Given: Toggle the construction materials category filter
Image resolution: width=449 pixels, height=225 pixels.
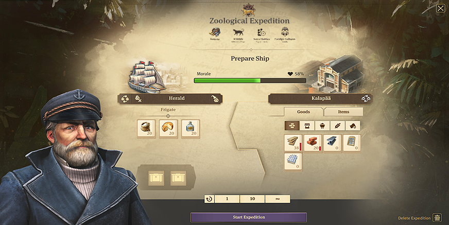Looking at the screenshot, I should (292, 126).
